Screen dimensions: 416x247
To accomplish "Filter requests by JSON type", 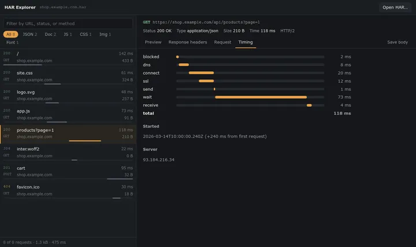I will [x=29, y=34].
